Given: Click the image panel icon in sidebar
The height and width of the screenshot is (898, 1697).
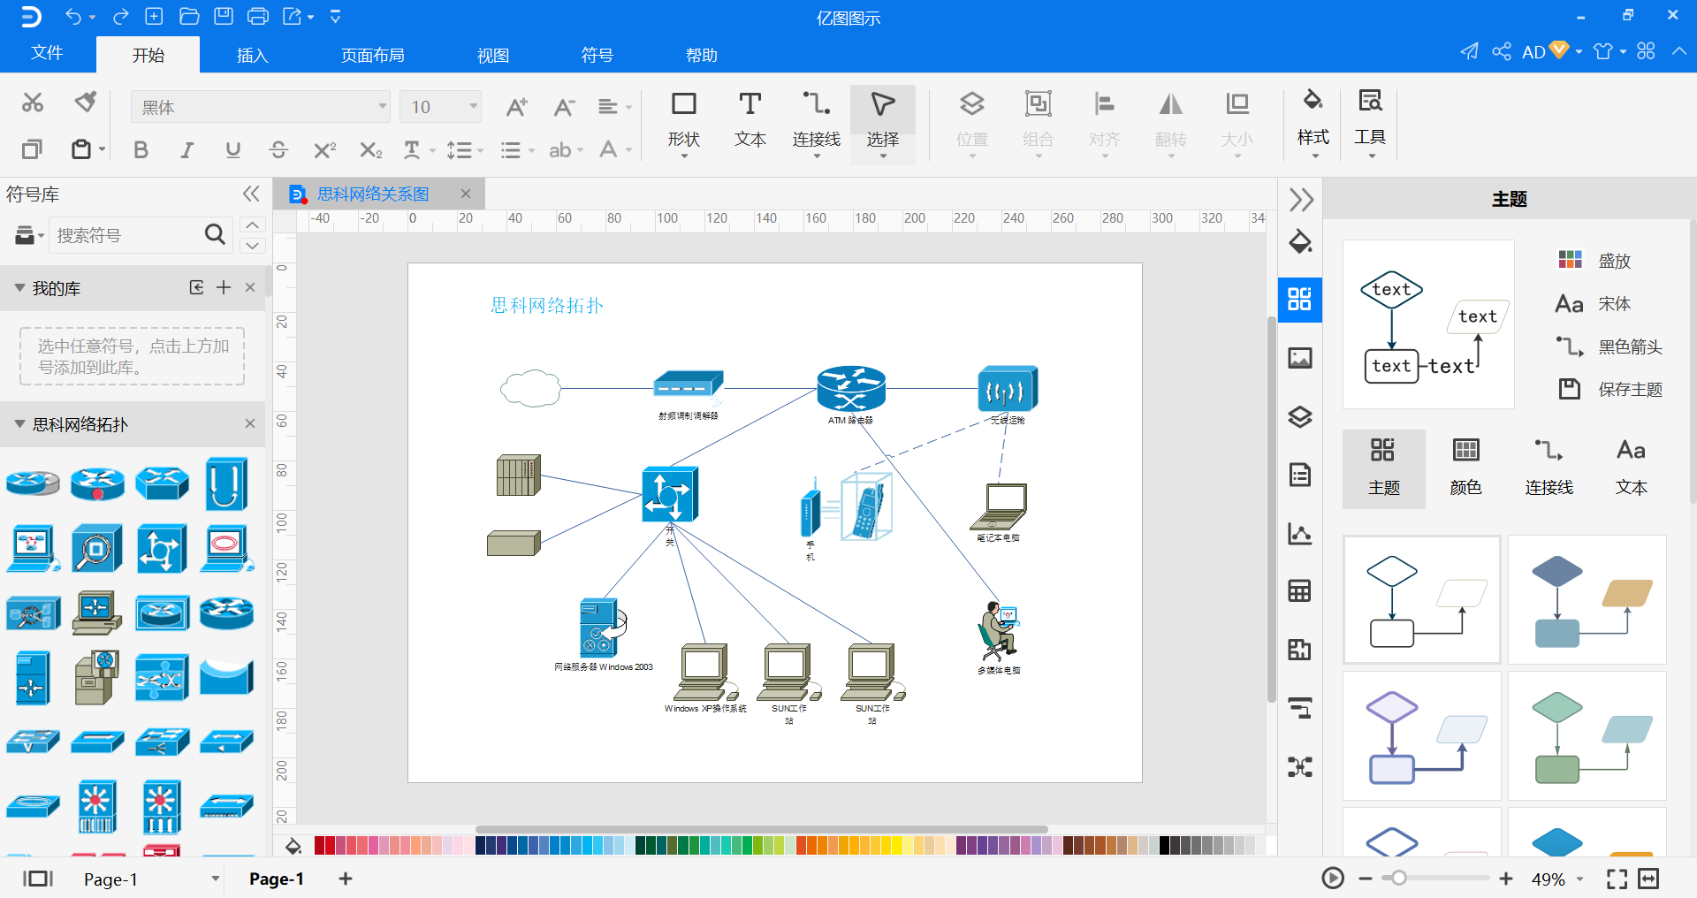Looking at the screenshot, I should pos(1299,358).
